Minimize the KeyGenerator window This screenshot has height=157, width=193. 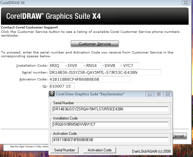pos(150,94)
